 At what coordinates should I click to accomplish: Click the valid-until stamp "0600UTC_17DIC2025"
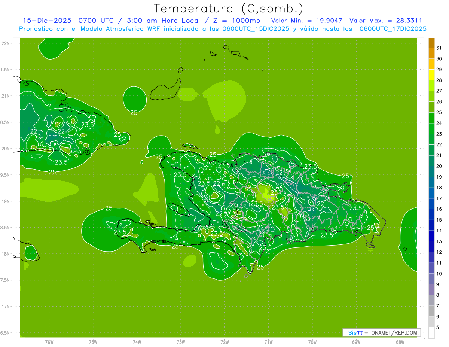(393, 29)
